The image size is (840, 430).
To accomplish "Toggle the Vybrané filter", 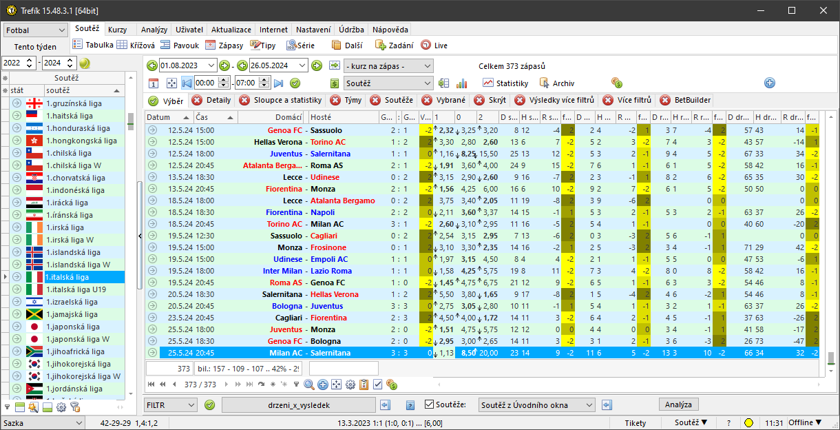I will [x=443, y=100].
